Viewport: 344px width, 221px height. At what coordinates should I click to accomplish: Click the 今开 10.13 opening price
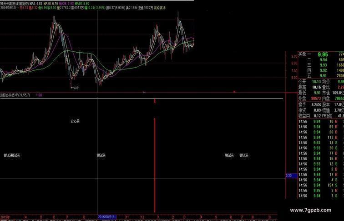click(x=309, y=82)
